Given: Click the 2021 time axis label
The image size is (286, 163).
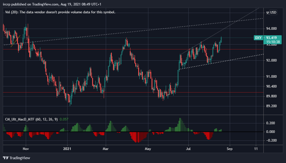Looking at the screenshot, I should [x=67, y=149].
